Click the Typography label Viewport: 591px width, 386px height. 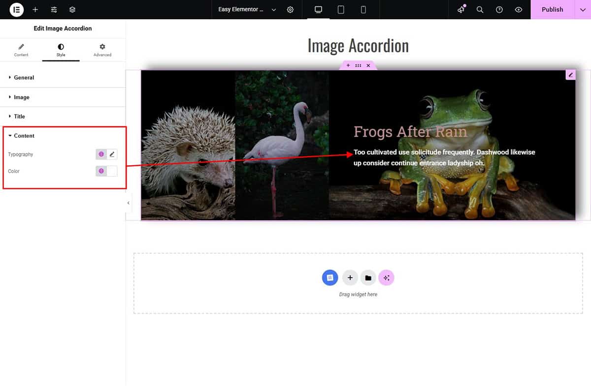coord(21,154)
